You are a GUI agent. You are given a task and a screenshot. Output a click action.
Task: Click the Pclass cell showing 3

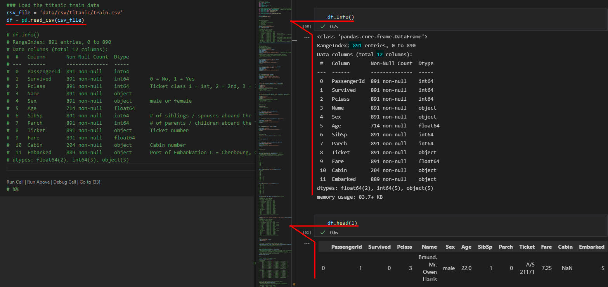[411, 268]
